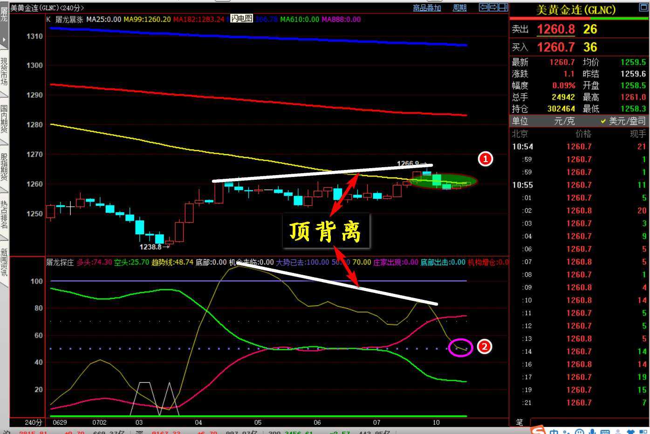Viewport: 650px width, 434px height.
Task: Click the 美黄金连(GLNC)<240分> chart title
Action: click(x=47, y=8)
